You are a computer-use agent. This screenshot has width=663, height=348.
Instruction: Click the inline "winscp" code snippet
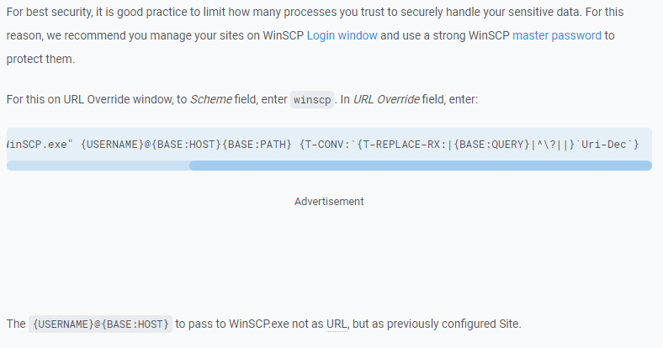click(312, 99)
